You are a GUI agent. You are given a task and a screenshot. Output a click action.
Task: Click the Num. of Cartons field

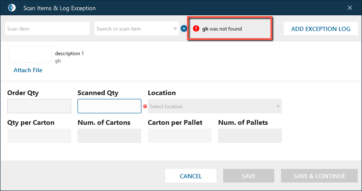109,136
